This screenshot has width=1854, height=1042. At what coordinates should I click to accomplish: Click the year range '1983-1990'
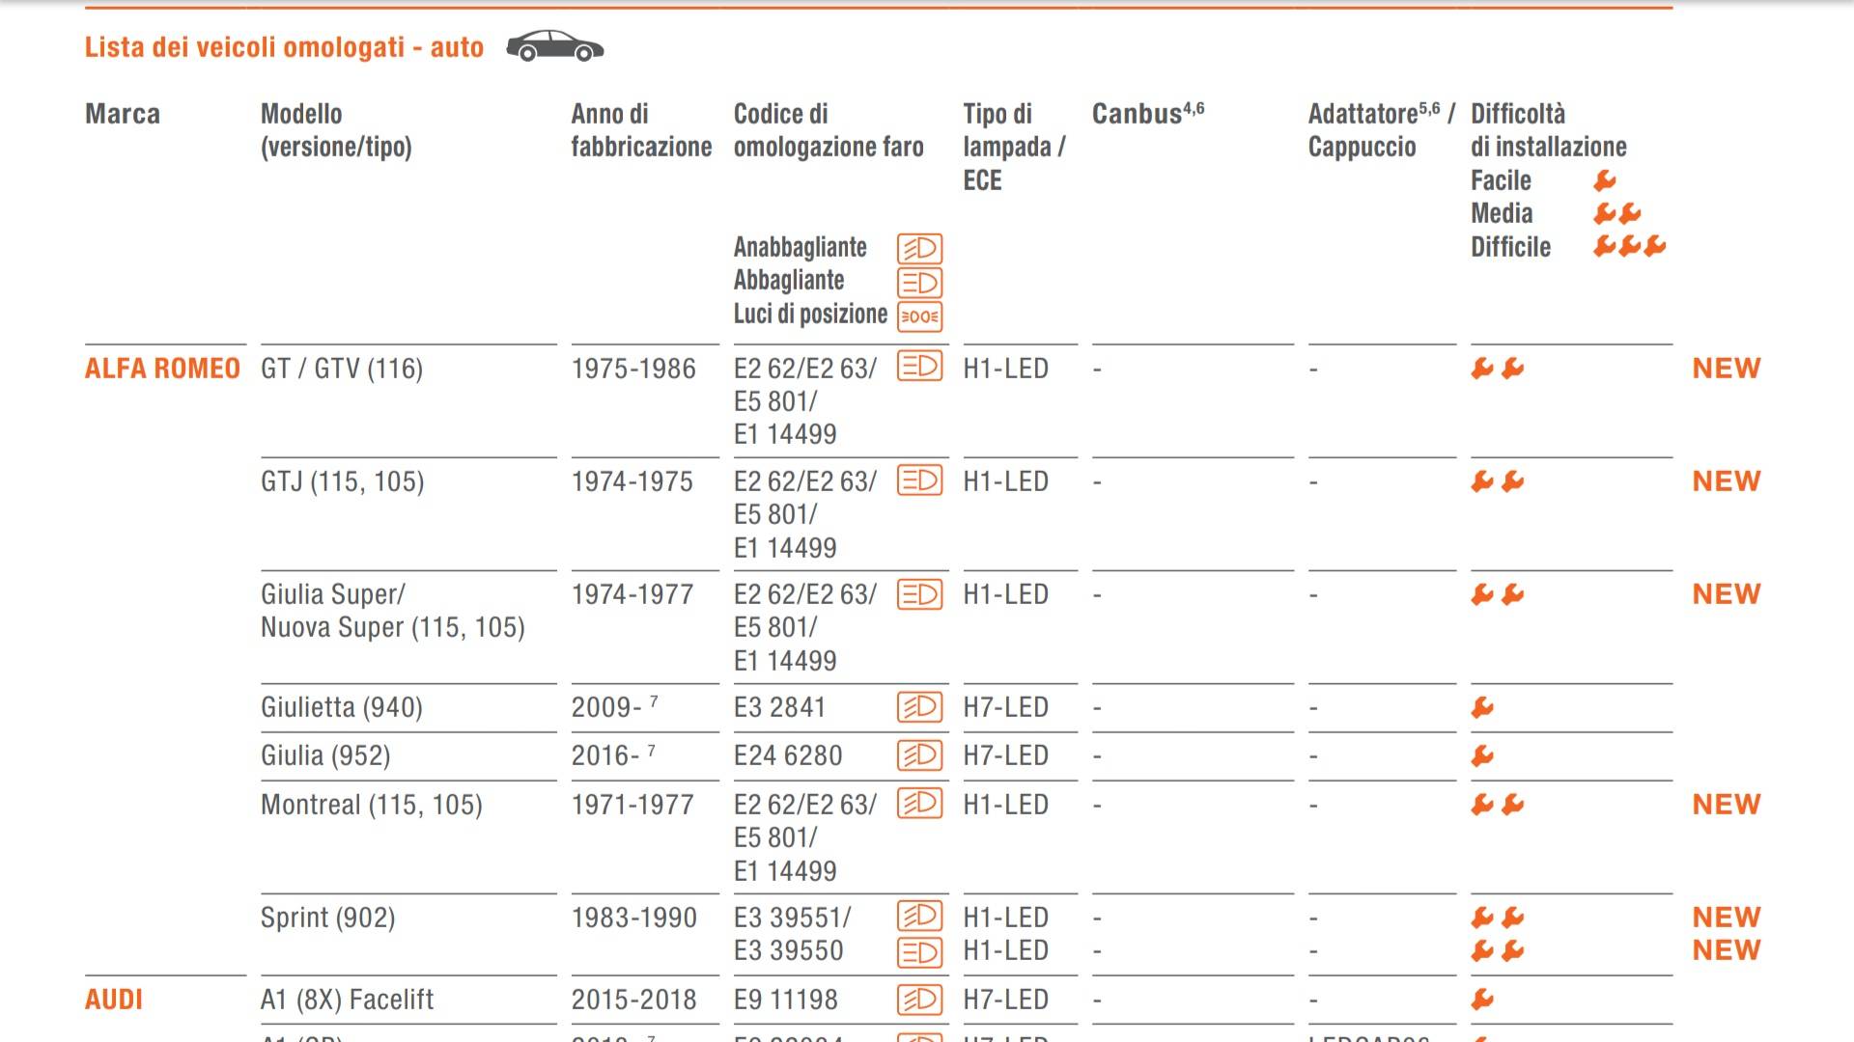pyautogui.click(x=634, y=918)
